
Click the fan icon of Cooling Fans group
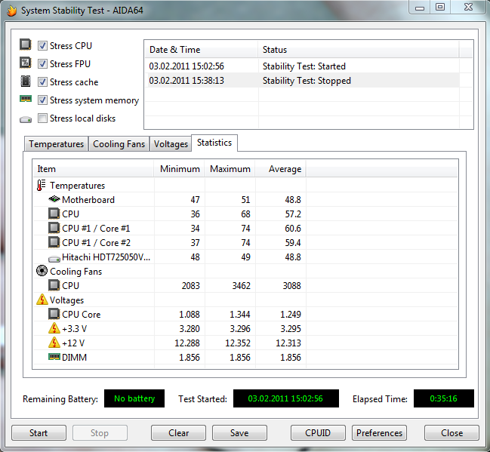coord(42,271)
